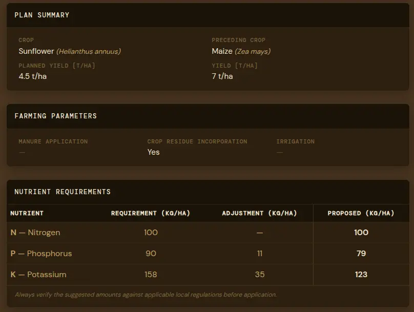Click the Farming Parameters section header

pyautogui.click(x=55, y=116)
